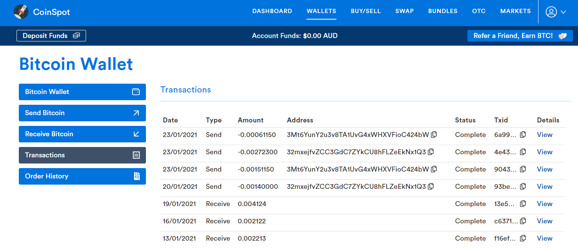
Task: Click the Deposit Funds button
Action: (x=51, y=36)
